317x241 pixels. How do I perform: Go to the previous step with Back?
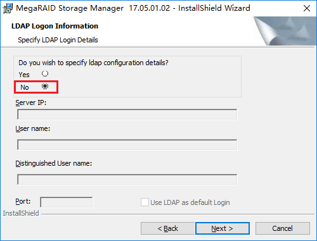point(167,228)
